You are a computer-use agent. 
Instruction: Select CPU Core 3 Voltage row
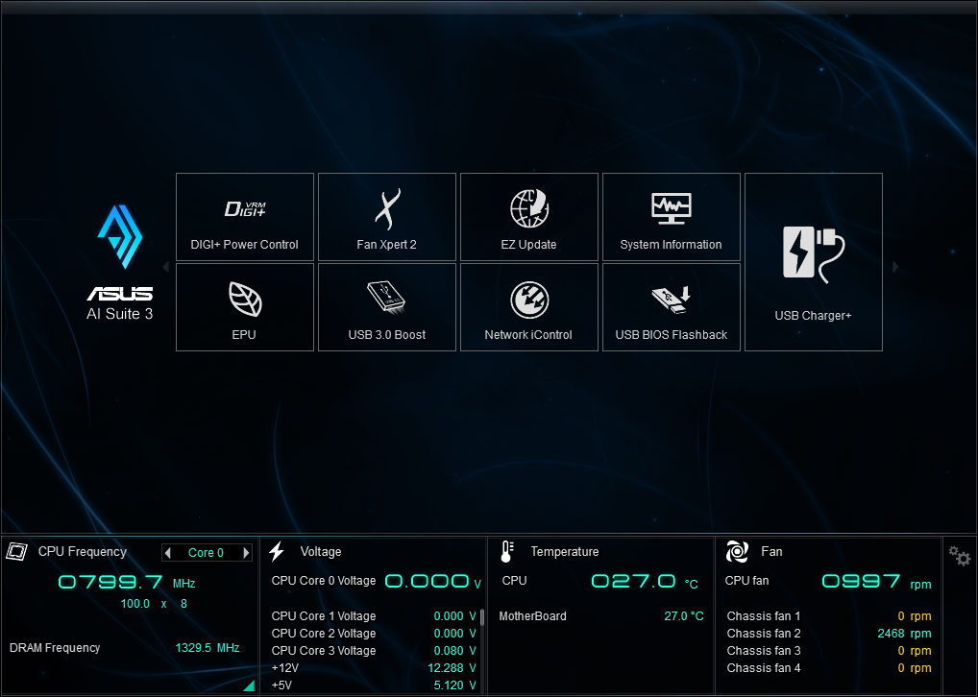[374, 651]
